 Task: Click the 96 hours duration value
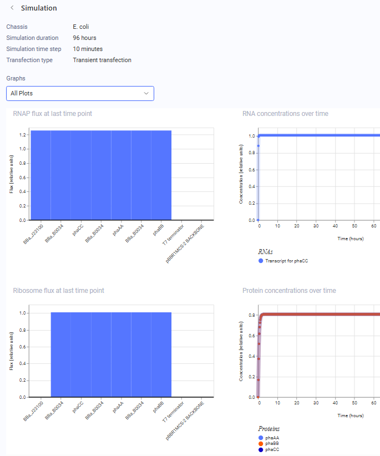(84, 38)
